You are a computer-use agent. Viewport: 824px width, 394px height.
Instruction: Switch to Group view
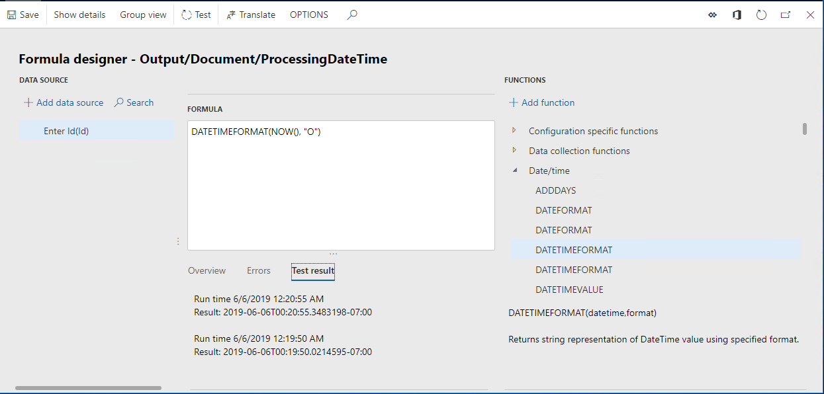coord(143,15)
